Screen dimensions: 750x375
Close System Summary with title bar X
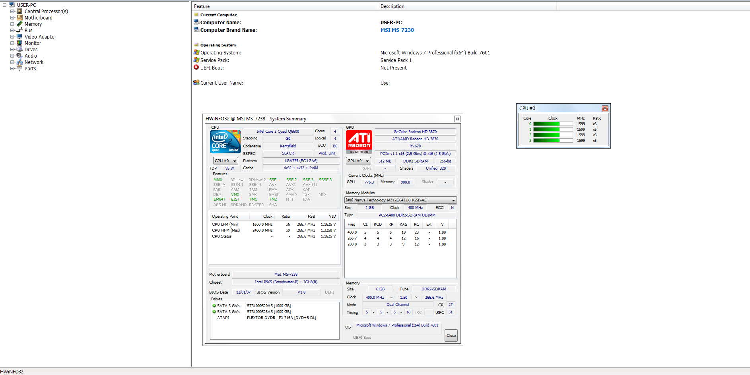(x=457, y=119)
